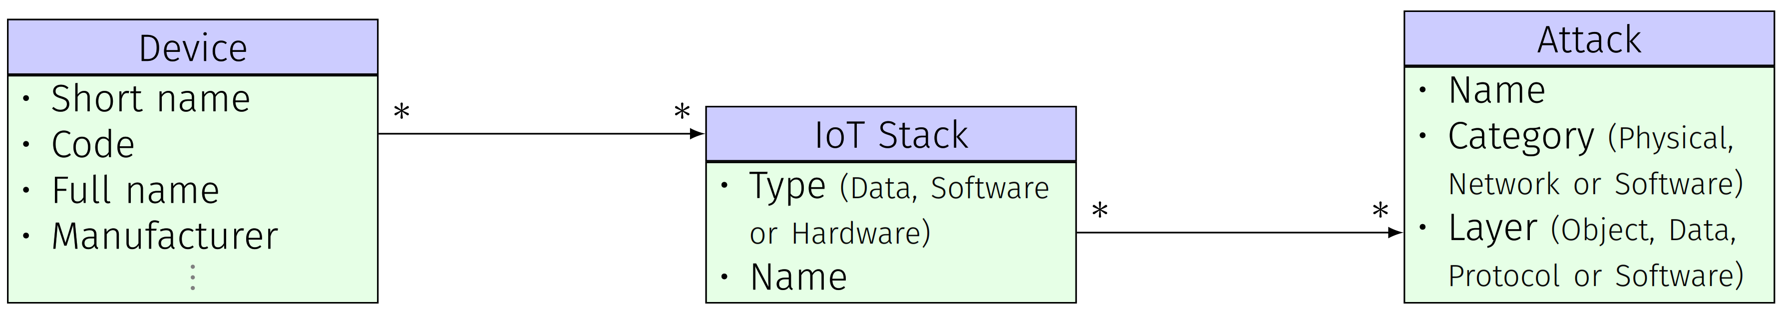Image resolution: width=1785 pixels, height=312 pixels.
Task: Click the Name attribute in IoT Stack
Action: [798, 278]
